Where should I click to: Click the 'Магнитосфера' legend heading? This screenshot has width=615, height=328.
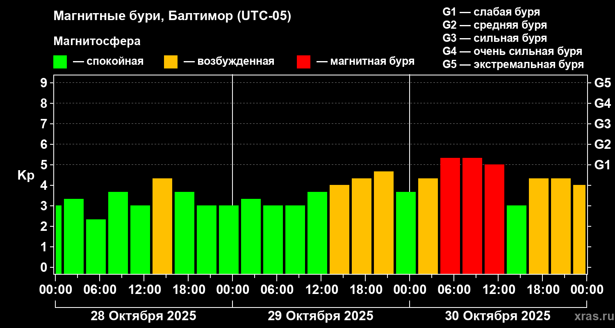click(97, 41)
